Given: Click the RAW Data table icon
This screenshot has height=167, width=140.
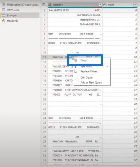Looking at the screenshot, I should click(x=4, y=10).
